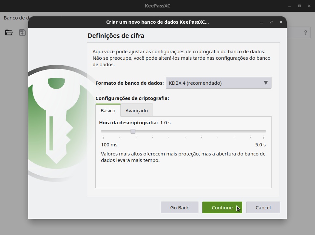
Task: Click the 'Definições de cifra' heading
Action: point(116,36)
